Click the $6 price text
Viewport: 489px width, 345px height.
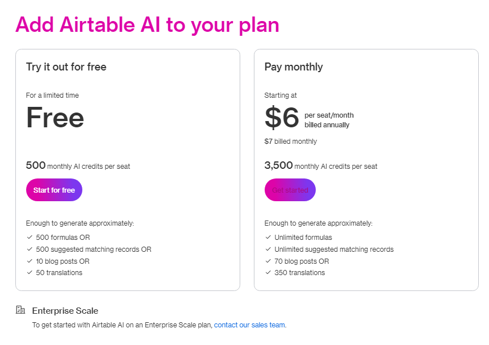pyautogui.click(x=282, y=118)
